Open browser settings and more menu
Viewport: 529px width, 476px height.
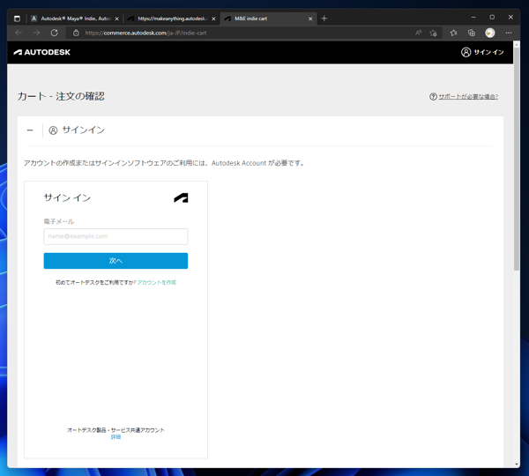pos(509,33)
